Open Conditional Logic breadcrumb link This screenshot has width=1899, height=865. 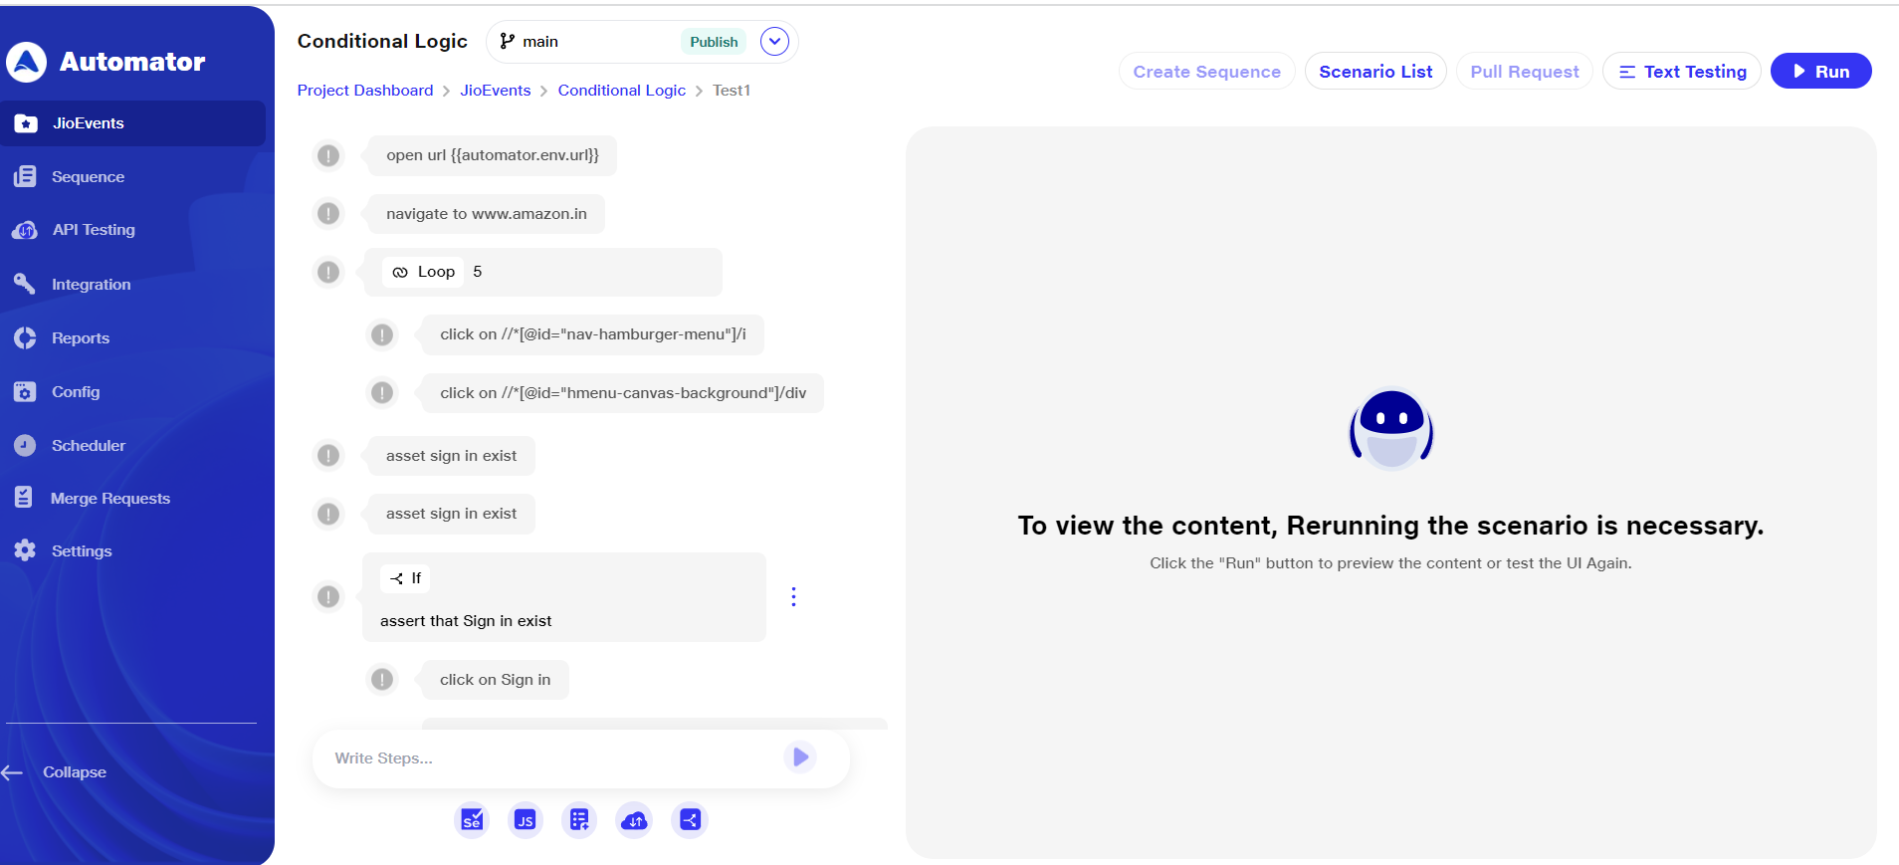622,91
